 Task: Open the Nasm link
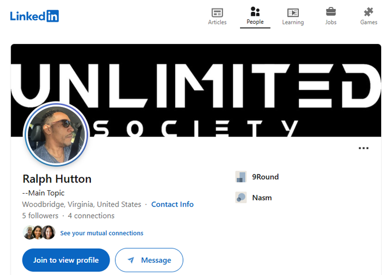coord(261,198)
